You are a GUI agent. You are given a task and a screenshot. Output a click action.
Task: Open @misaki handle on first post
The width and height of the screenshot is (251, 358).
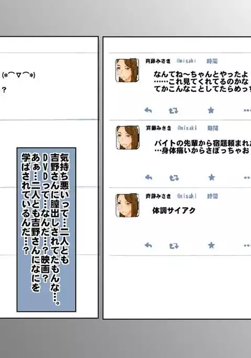point(186,61)
